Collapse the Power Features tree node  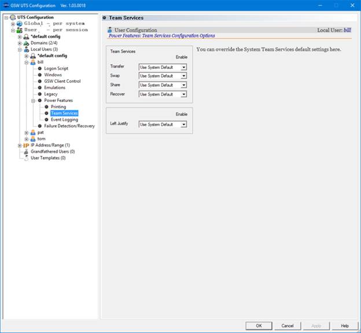(x=32, y=100)
